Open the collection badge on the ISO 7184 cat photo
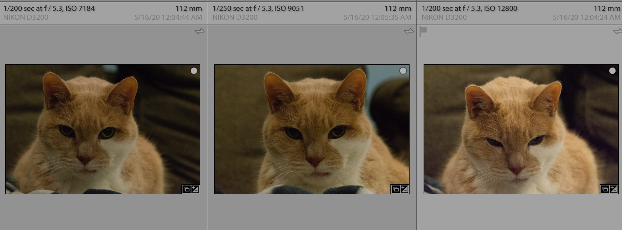The height and width of the screenshot is (230, 622). (x=186, y=190)
